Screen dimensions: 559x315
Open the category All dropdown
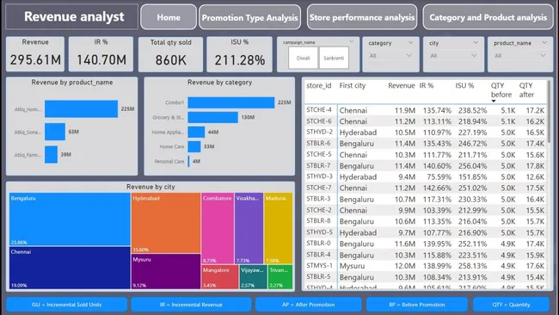[x=390, y=56]
